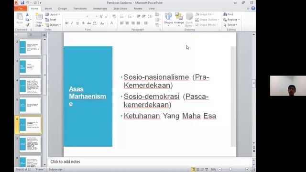
Task: Click the Text Direction icon
Action: tap(157, 14)
